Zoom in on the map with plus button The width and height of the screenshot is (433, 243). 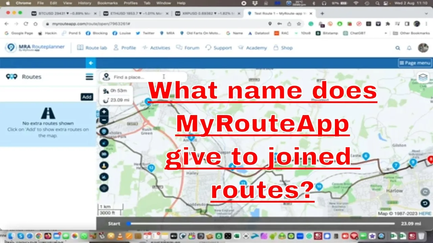pyautogui.click(x=104, y=112)
